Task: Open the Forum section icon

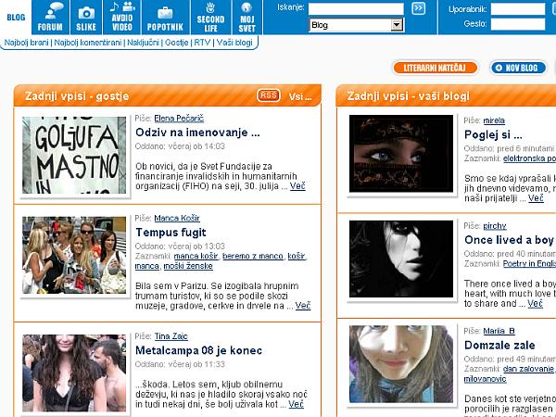Action: click(x=50, y=17)
